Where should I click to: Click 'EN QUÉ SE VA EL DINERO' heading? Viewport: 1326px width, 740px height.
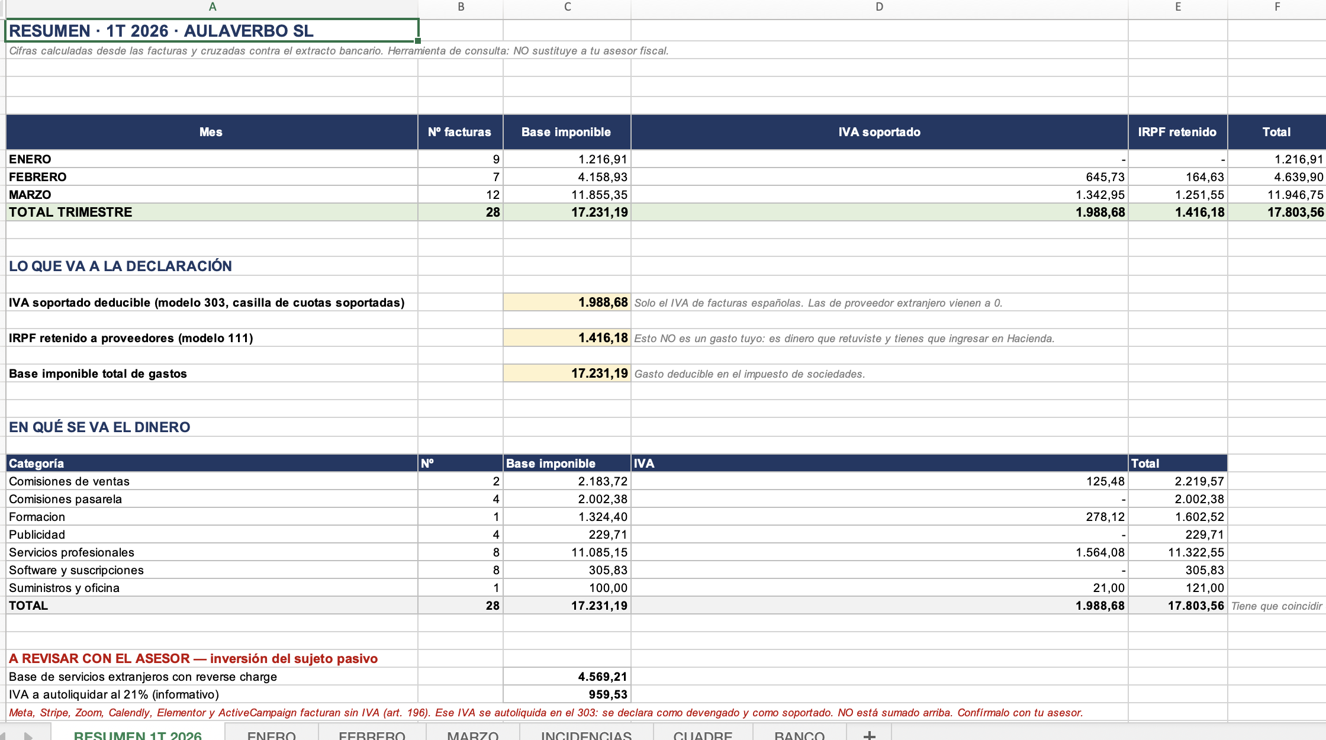pyautogui.click(x=99, y=427)
